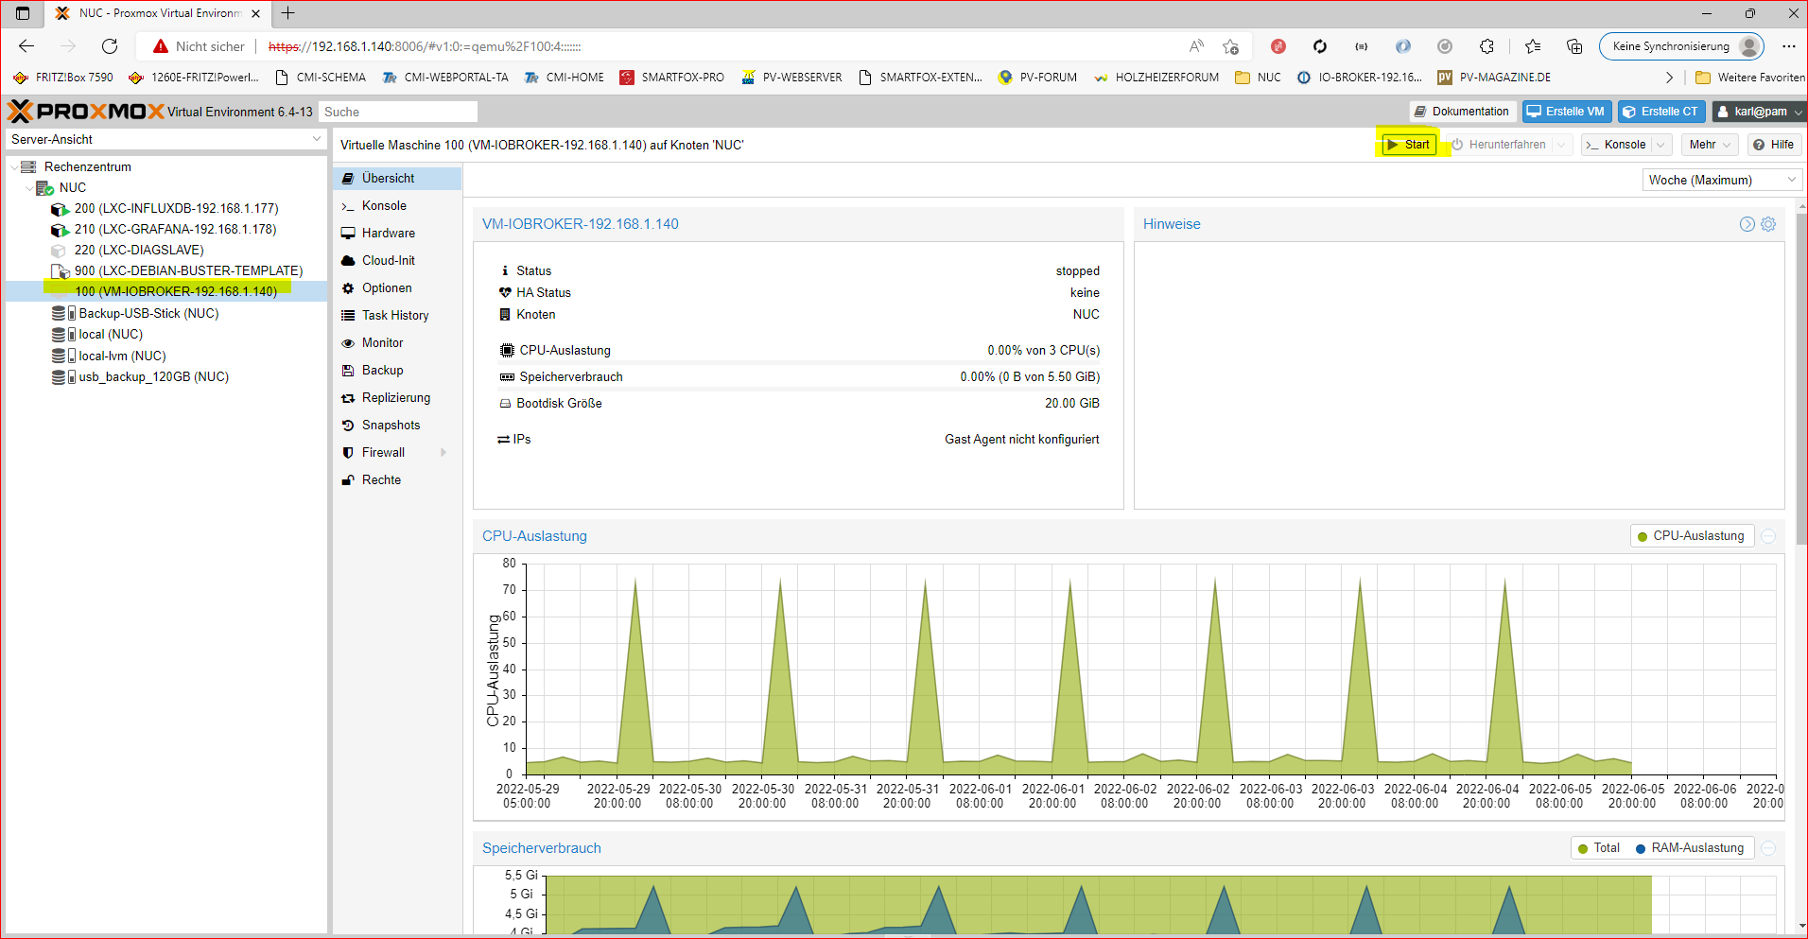The height and width of the screenshot is (939, 1808).
Task: Open the Hilfe help button
Action: (1773, 145)
